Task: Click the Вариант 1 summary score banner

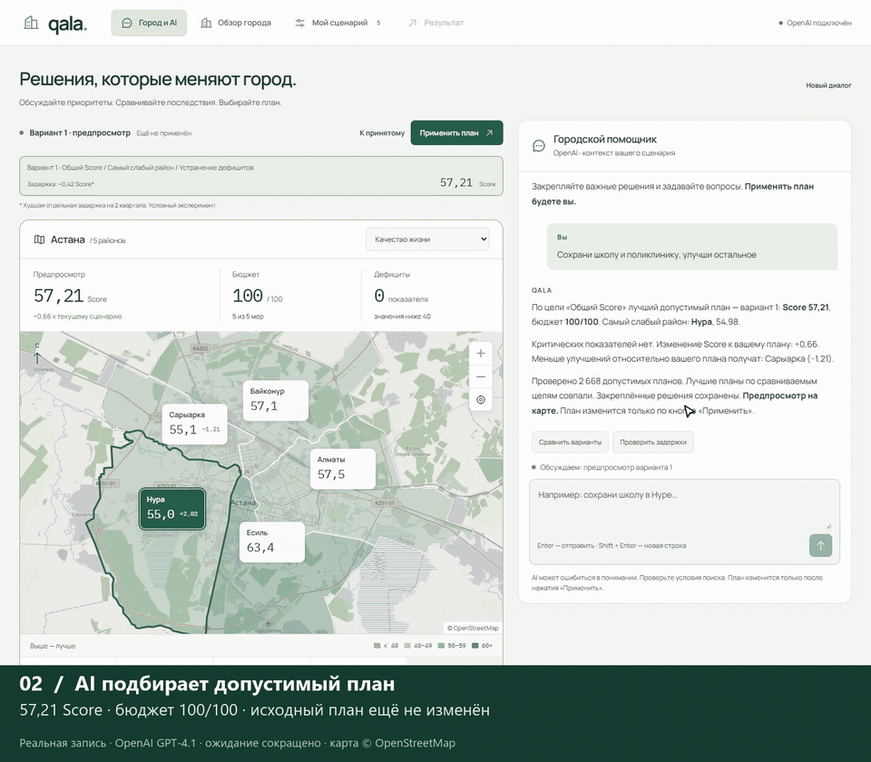Action: click(261, 176)
